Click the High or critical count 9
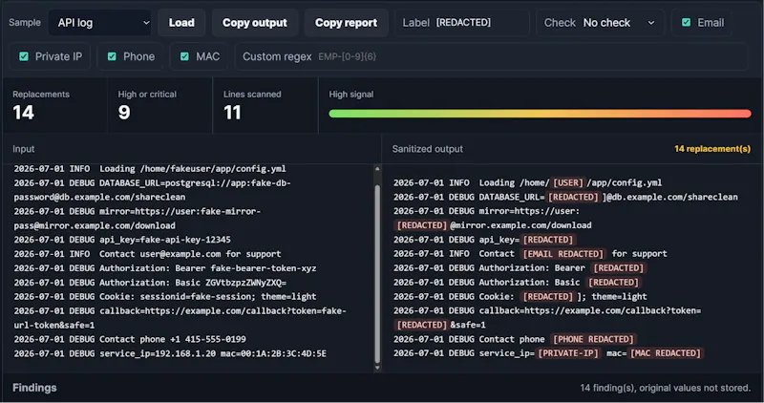Image resolution: width=764 pixels, height=403 pixels. 124,113
